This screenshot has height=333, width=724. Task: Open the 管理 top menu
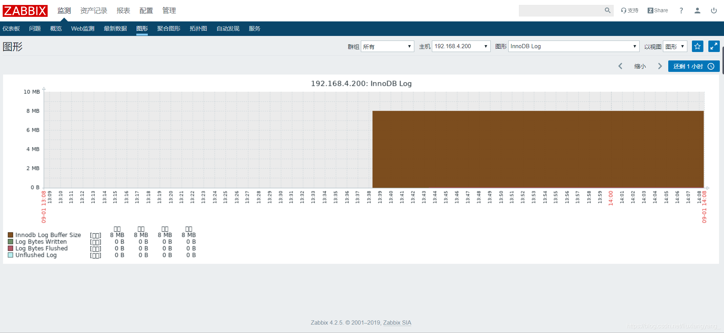coord(169,11)
